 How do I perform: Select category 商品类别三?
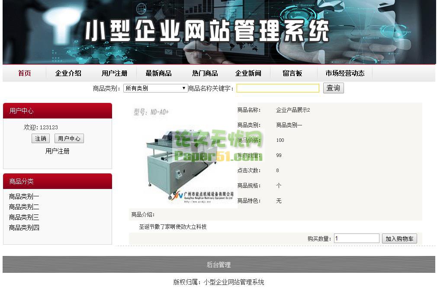click(24, 217)
